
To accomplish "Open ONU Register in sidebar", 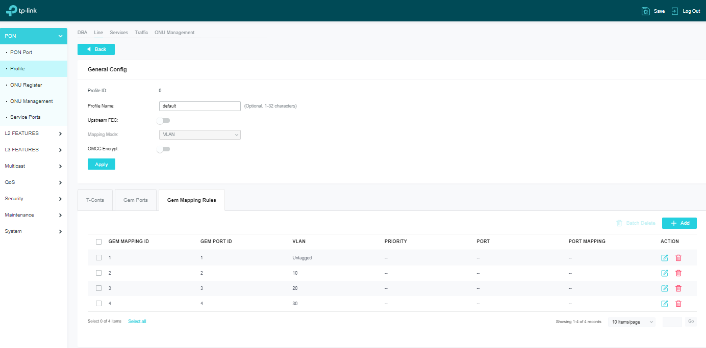I will point(34,85).
